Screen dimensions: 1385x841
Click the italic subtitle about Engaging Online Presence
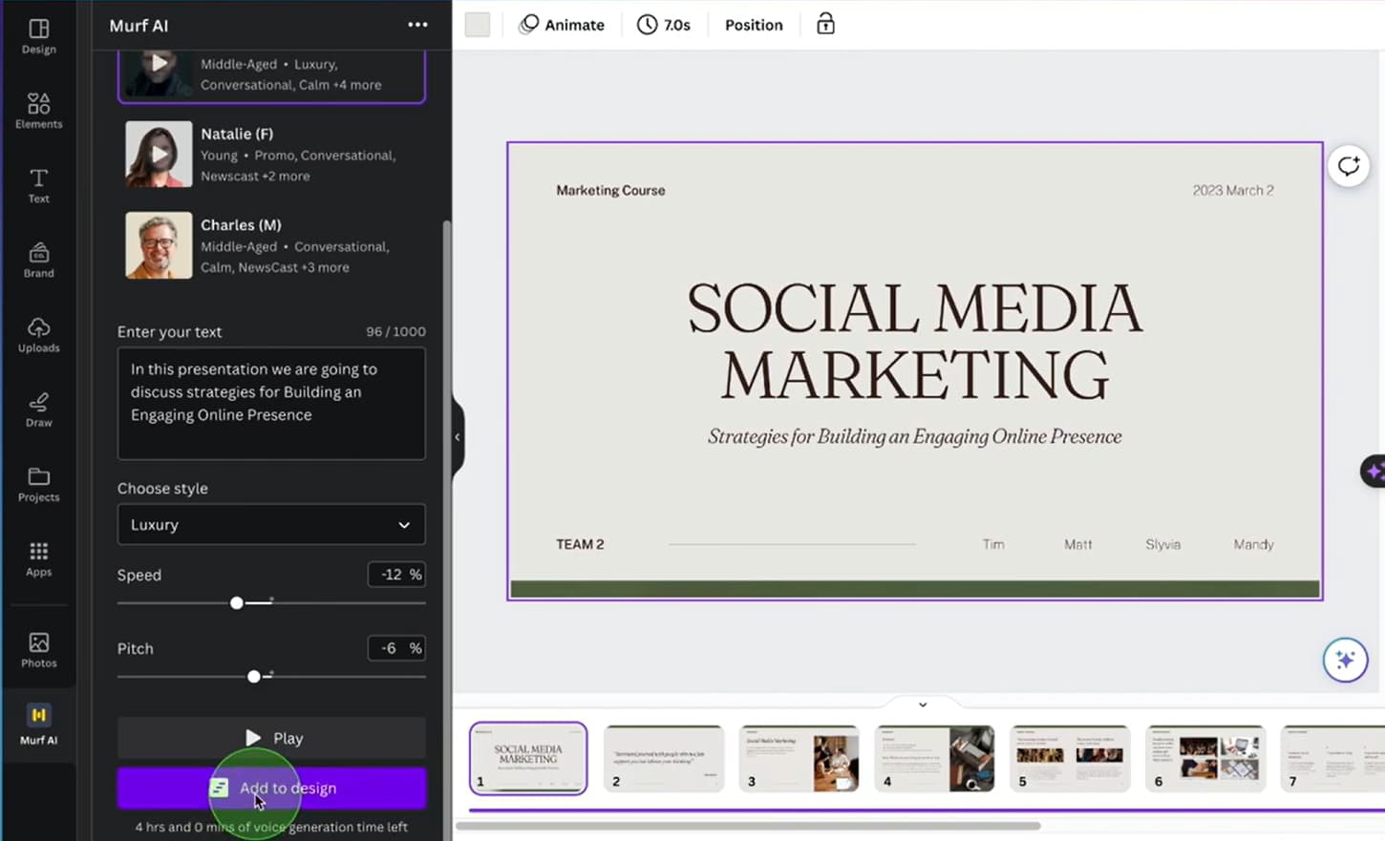(x=915, y=437)
